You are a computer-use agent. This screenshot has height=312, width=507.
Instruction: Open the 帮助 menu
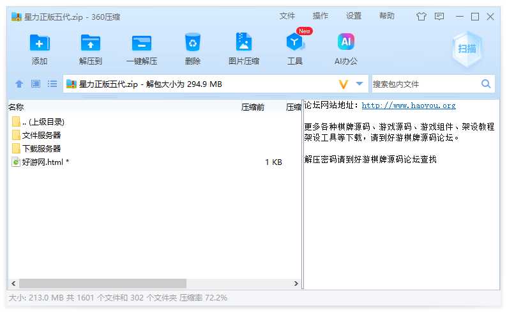387,16
